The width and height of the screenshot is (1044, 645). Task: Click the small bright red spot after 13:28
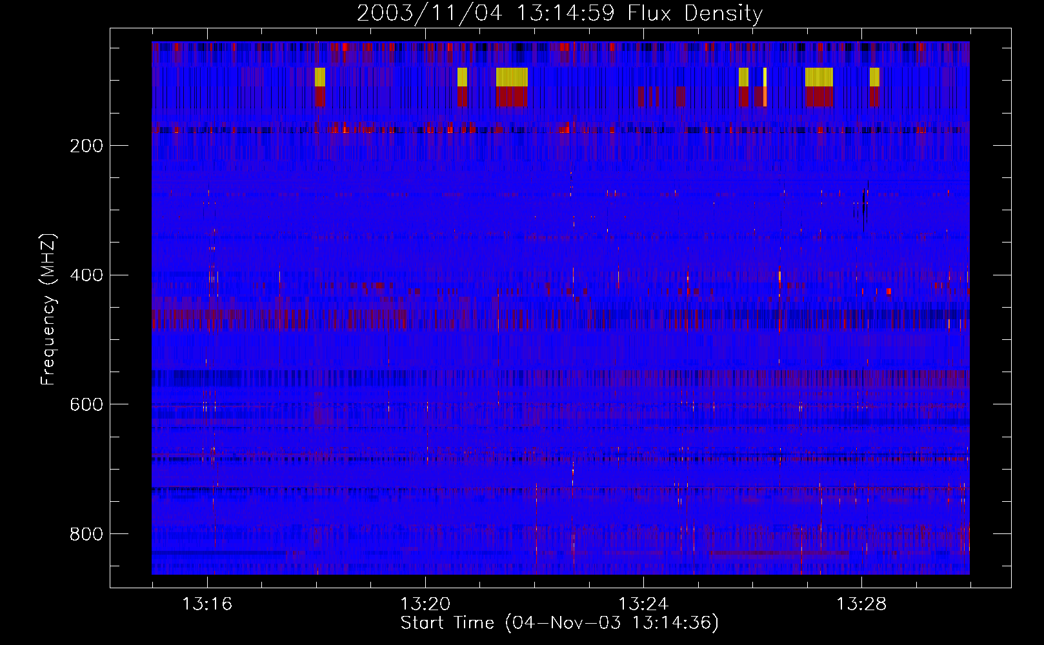888,292
